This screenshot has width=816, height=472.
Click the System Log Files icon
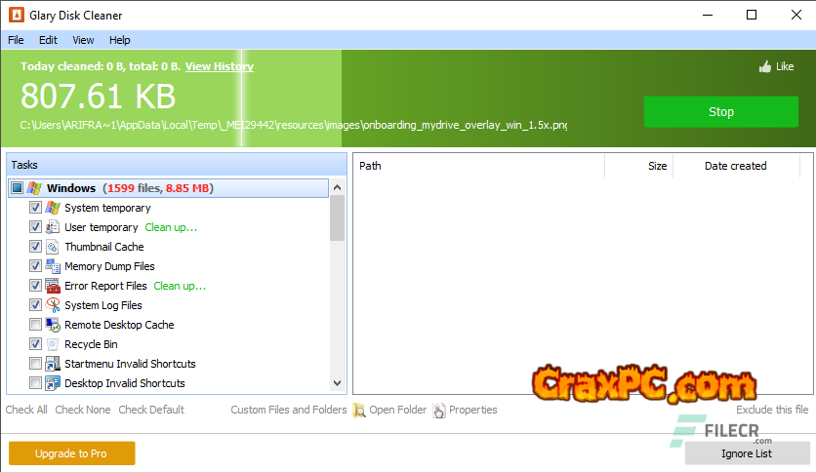coord(53,305)
